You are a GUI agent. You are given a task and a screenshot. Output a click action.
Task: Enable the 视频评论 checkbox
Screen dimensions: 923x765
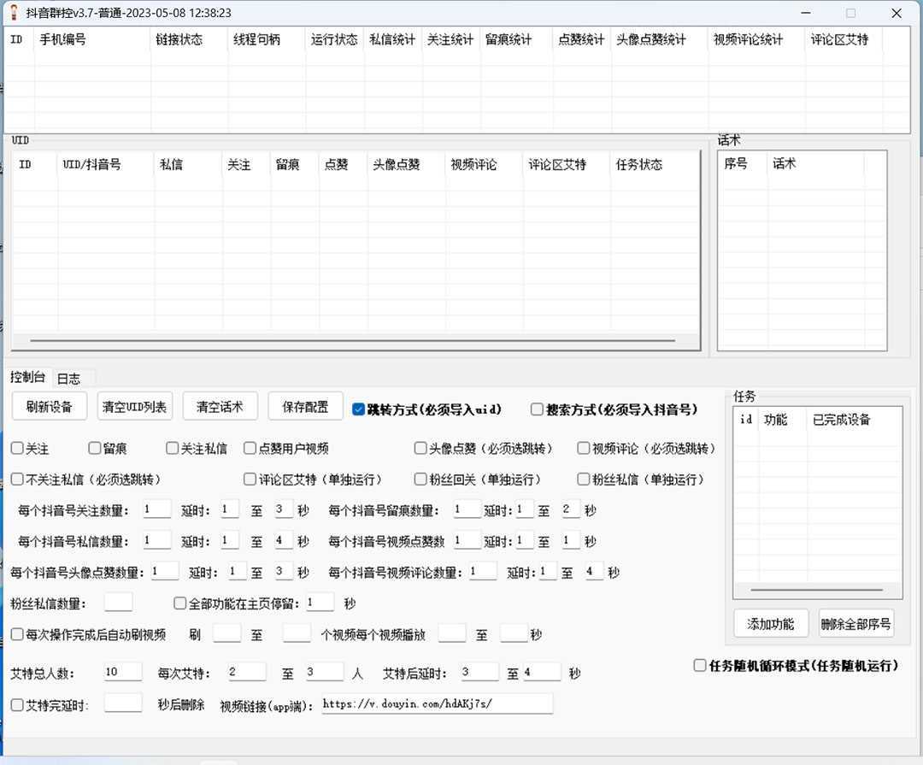[583, 447]
